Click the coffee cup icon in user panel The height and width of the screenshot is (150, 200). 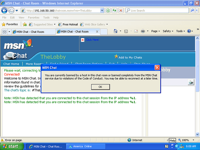[190, 82]
